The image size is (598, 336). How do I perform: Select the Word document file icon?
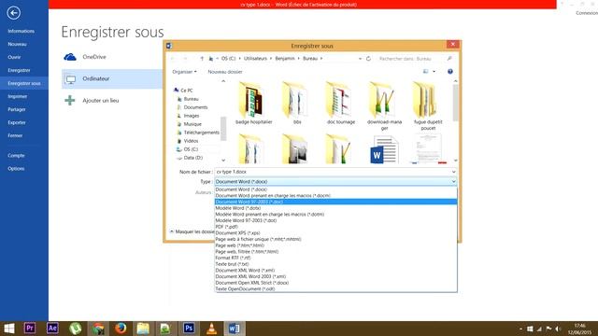[384, 149]
